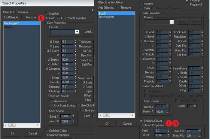The width and height of the screenshot is (210, 139).
Task: Click the Density spinner arrows, left dialog
Action: (76, 82)
